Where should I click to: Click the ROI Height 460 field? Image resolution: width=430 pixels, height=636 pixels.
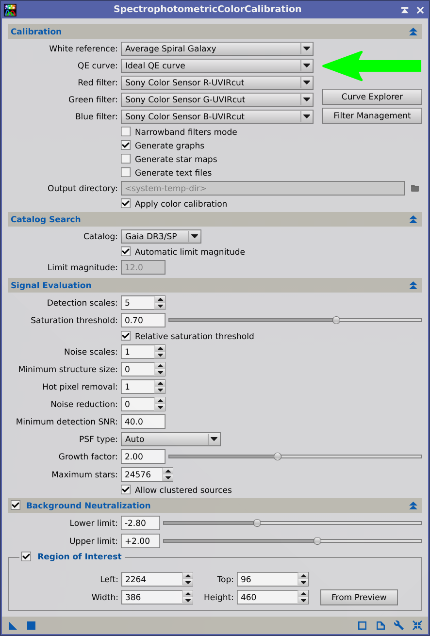coord(267,597)
